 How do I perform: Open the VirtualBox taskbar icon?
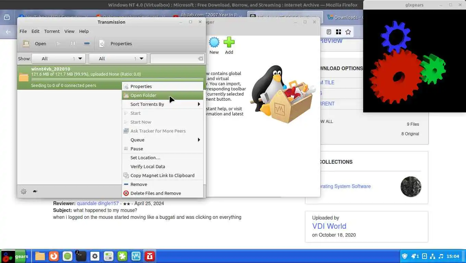[x=136, y=256]
